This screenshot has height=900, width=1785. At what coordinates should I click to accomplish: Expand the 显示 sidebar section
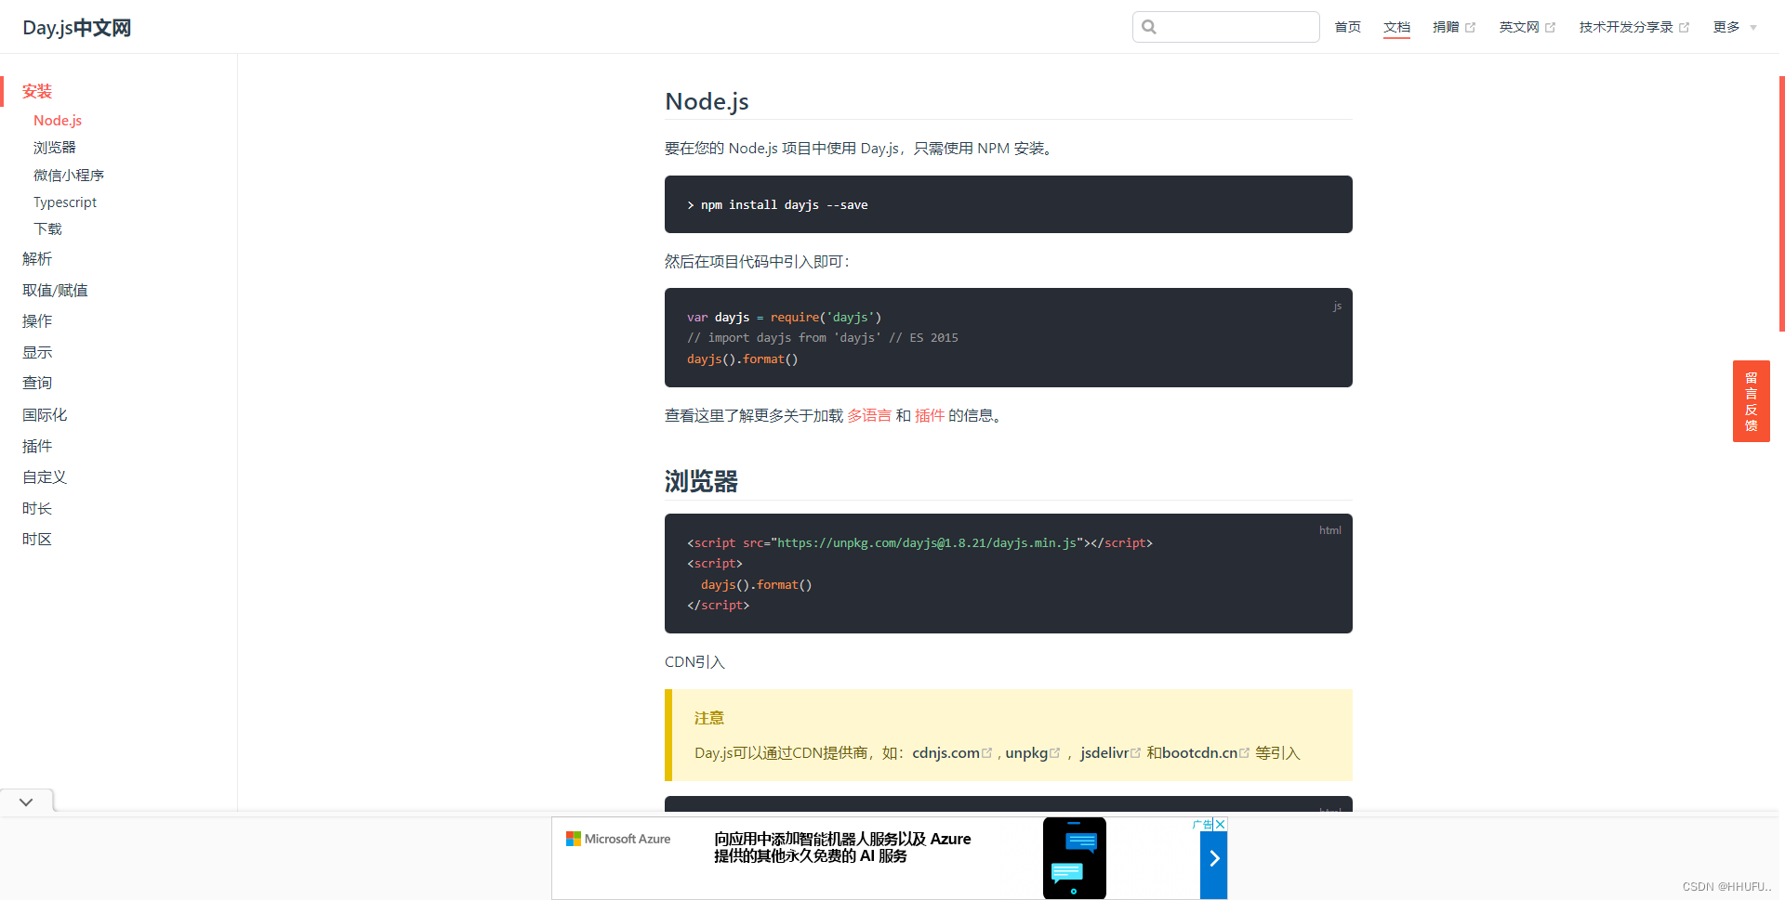pyautogui.click(x=37, y=352)
